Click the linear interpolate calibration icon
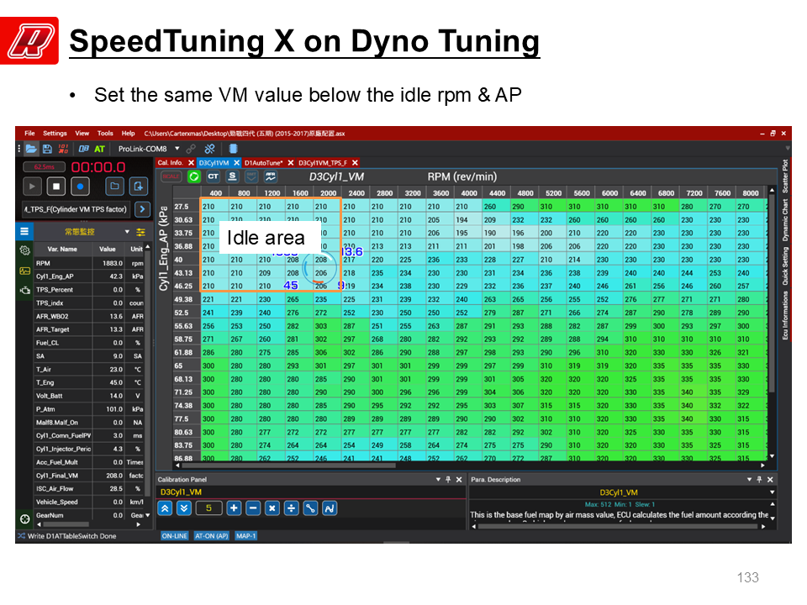This screenshot has height=605, width=807. 310,508
